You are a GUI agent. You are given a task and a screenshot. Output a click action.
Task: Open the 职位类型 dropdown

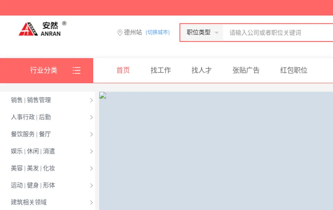coord(202,33)
